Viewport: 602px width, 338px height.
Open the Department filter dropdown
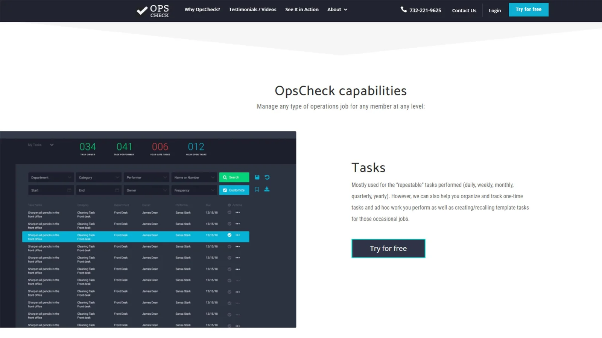pyautogui.click(x=51, y=177)
